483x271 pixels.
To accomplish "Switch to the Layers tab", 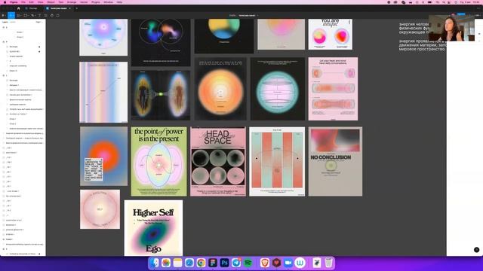I will pyautogui.click(x=5, y=22).
